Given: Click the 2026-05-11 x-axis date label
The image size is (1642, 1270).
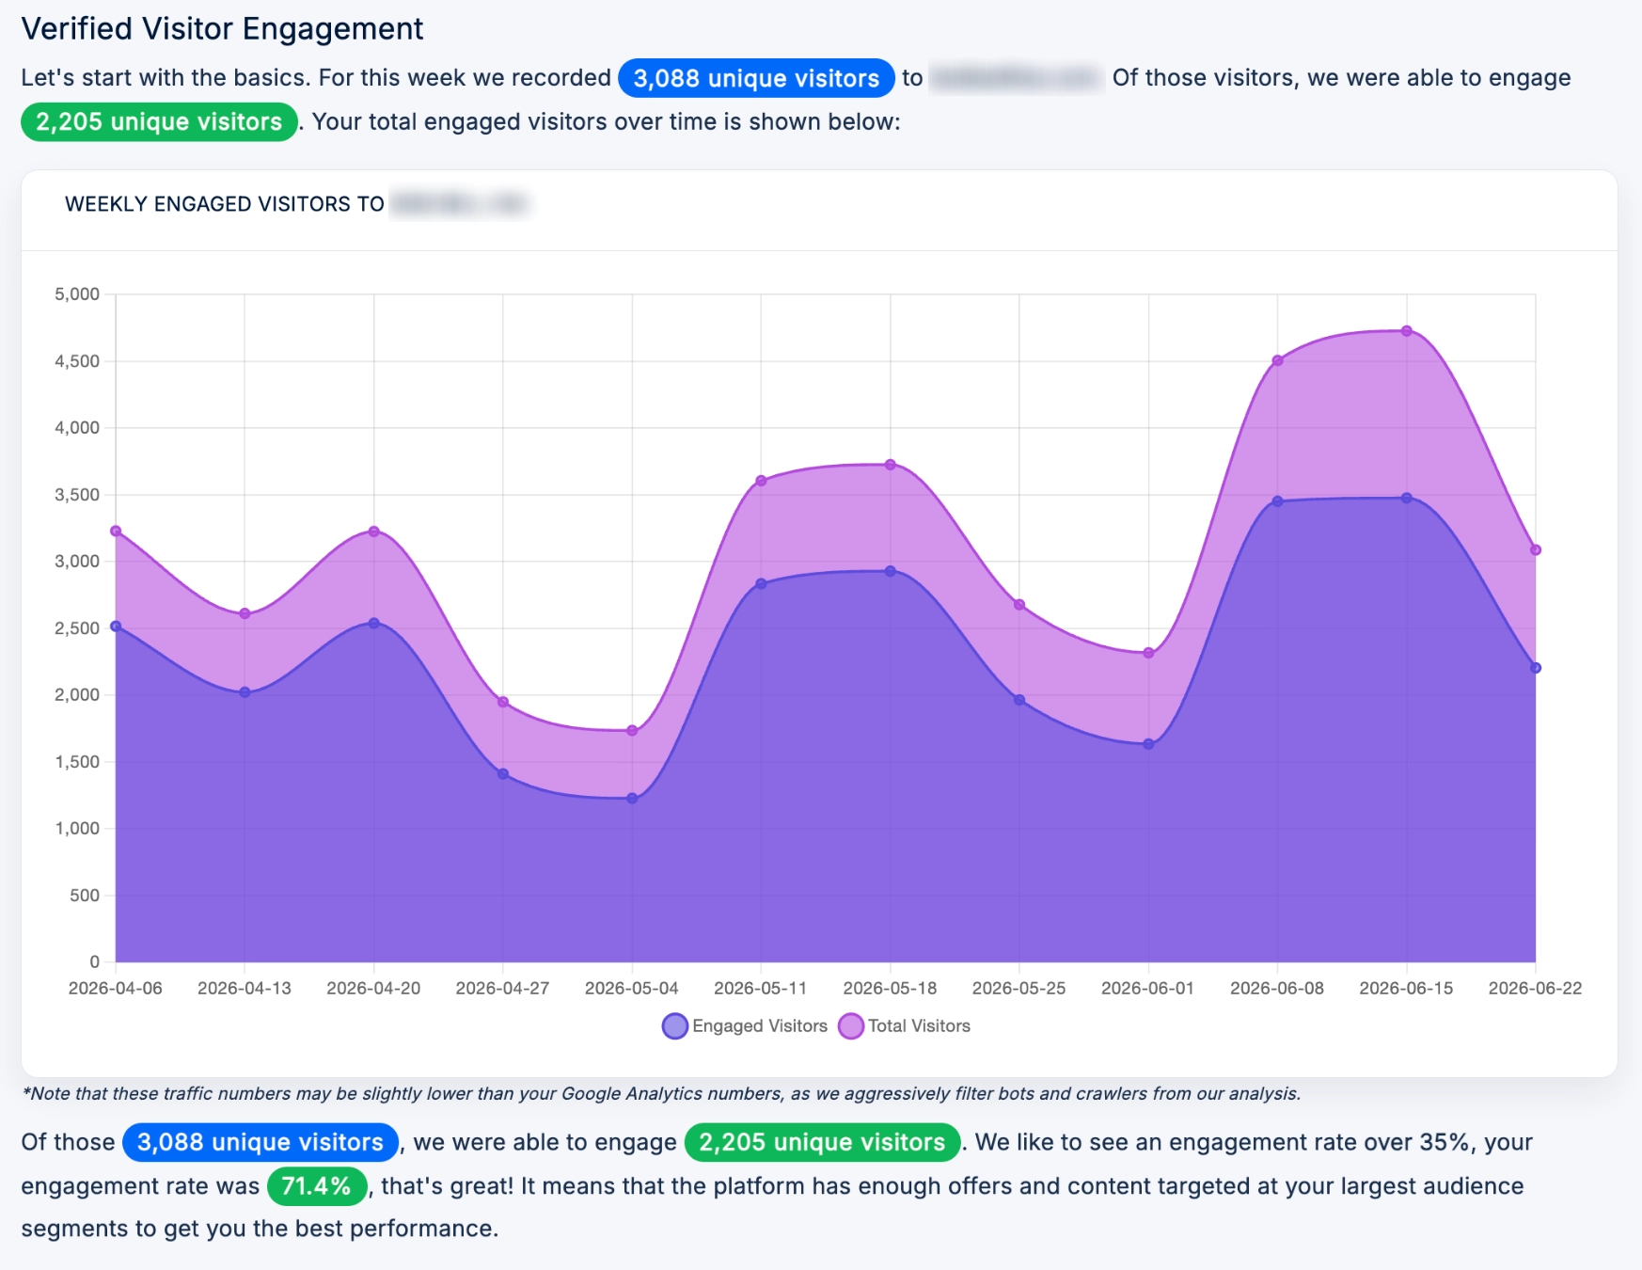Looking at the screenshot, I should point(761,988).
